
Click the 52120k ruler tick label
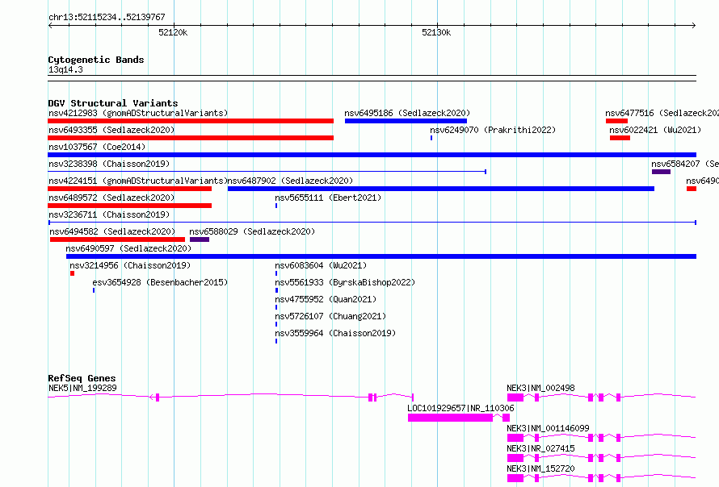[173, 32]
